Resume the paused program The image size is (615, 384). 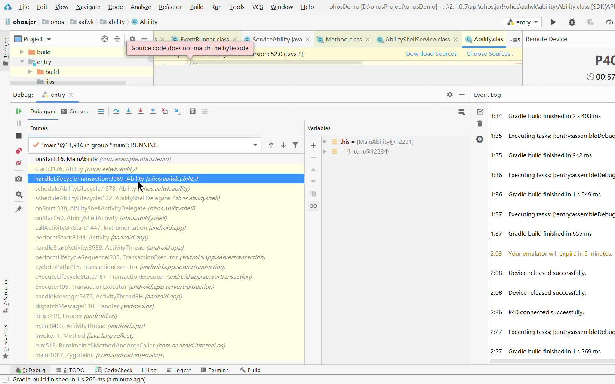point(18,111)
